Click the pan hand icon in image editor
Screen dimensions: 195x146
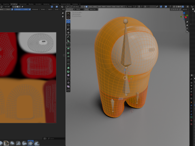63,17
